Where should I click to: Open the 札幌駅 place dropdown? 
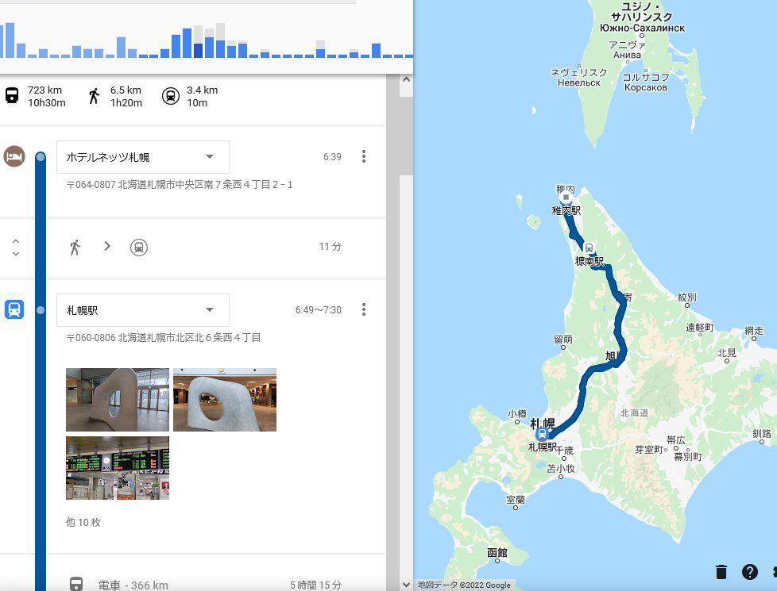[x=210, y=310]
